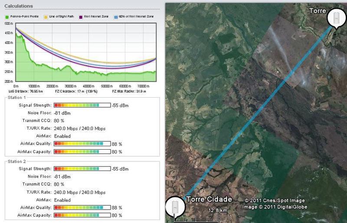Click the Torre station marker on map

(337, 18)
